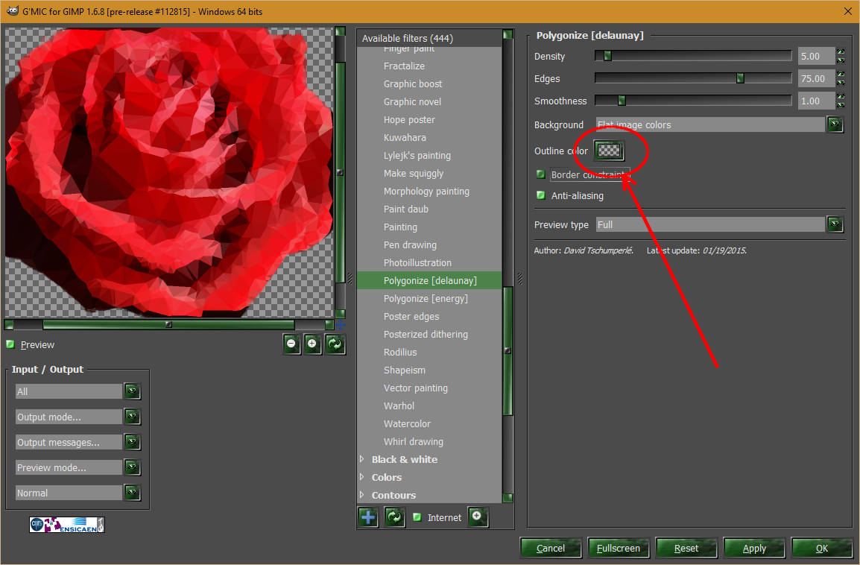Select the Pen drawing filter
The height and width of the screenshot is (565, 860).
pos(411,244)
